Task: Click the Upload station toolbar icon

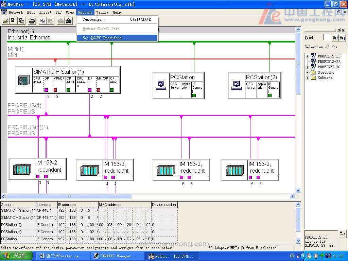Action: (69, 21)
